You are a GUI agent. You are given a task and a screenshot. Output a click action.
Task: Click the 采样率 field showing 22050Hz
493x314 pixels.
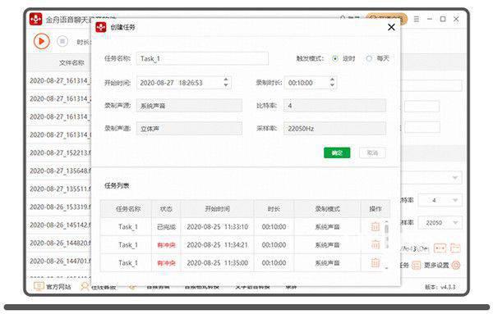[x=335, y=129]
